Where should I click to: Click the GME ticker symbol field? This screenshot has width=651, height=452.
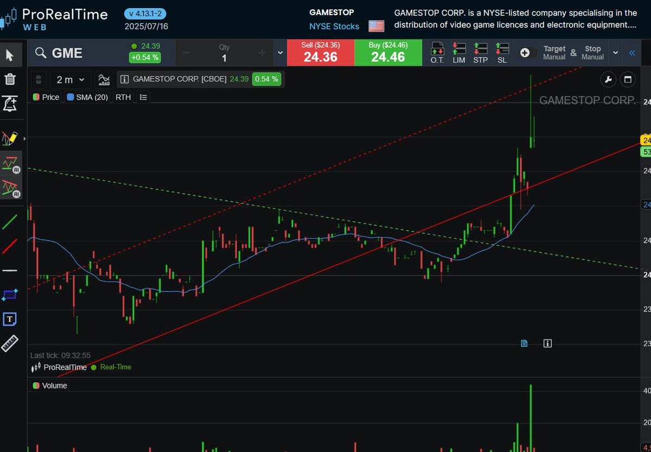coord(67,53)
